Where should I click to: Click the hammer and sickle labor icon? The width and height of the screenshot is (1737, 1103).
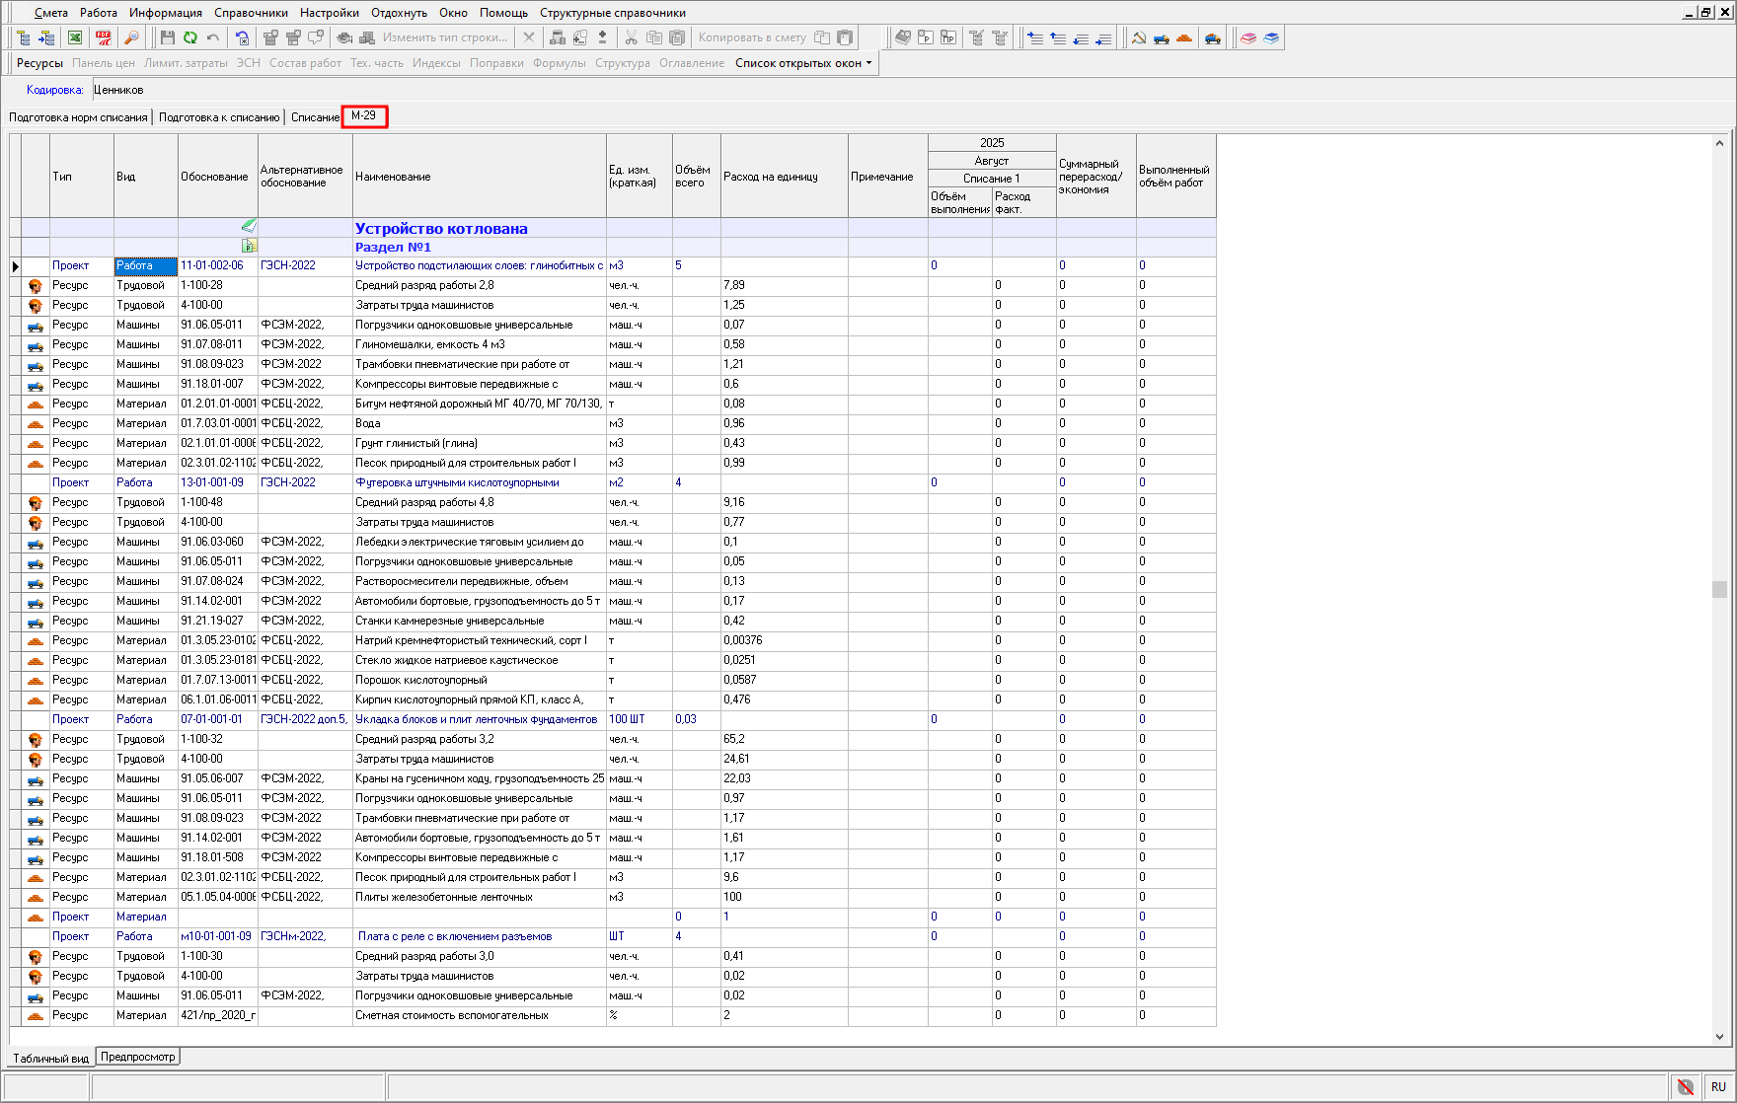point(1138,37)
